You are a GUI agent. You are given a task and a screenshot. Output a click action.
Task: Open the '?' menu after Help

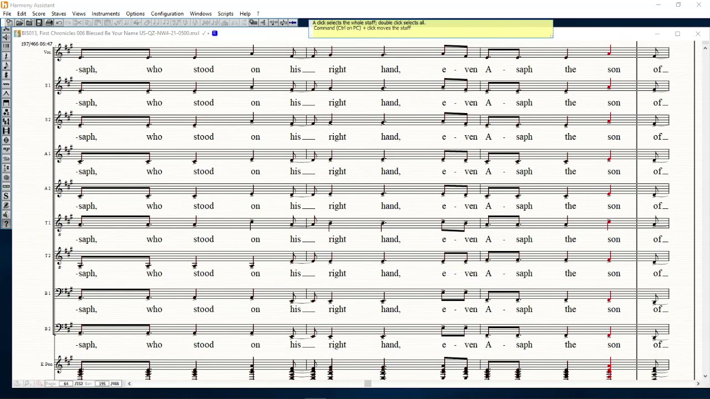258,14
